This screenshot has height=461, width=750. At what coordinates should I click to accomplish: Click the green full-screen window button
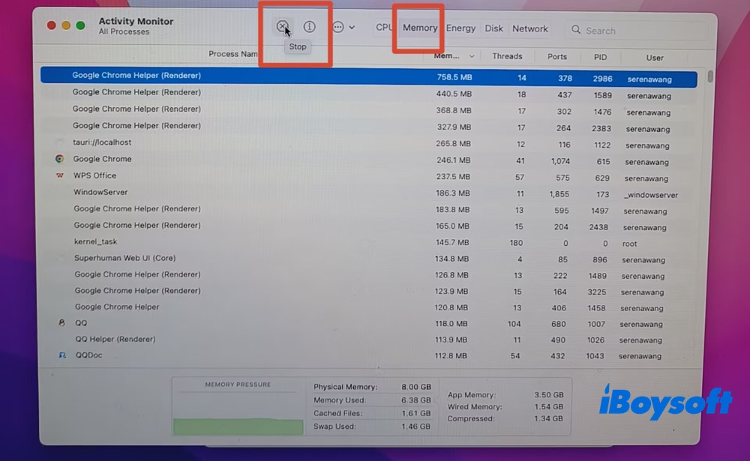[x=80, y=25]
